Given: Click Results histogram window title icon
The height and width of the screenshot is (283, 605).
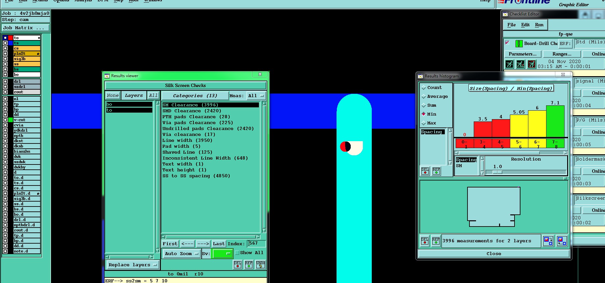Looking at the screenshot, I should [420, 76].
